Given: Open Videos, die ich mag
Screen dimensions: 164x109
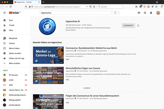Looking at the screenshot, I should (x=15, y=58).
